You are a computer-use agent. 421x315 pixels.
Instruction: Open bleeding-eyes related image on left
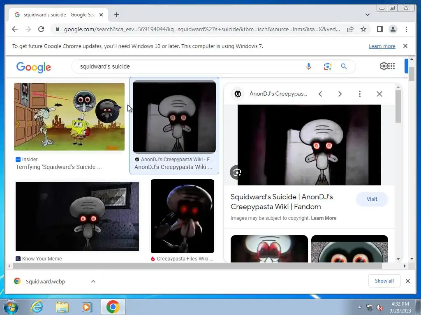[x=269, y=249]
